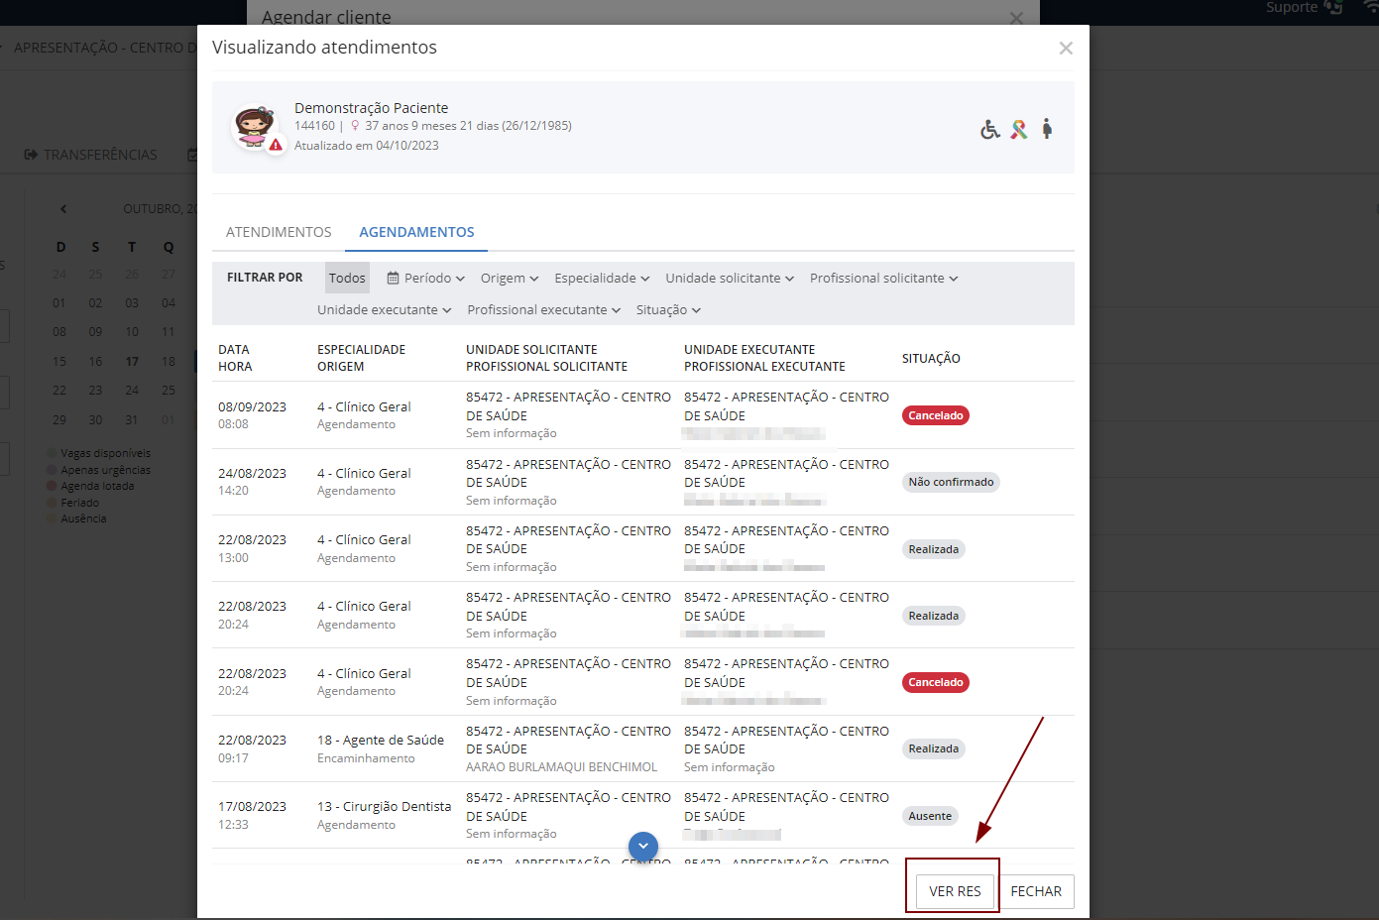
Task: Click the VER RES button
Action: [955, 891]
